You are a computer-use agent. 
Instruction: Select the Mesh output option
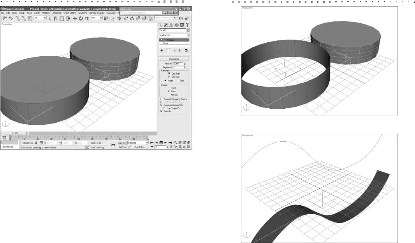tap(169, 91)
